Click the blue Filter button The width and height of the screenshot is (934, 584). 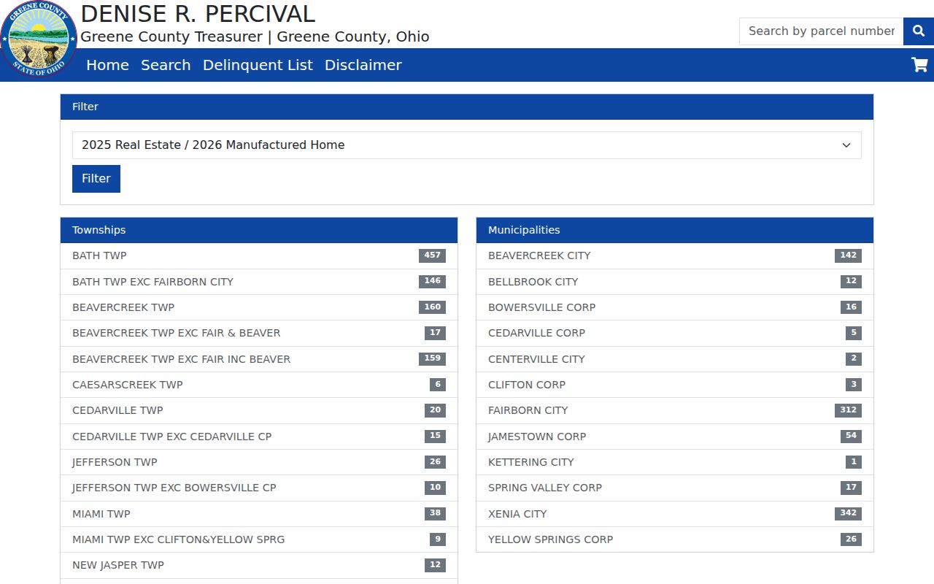96,179
